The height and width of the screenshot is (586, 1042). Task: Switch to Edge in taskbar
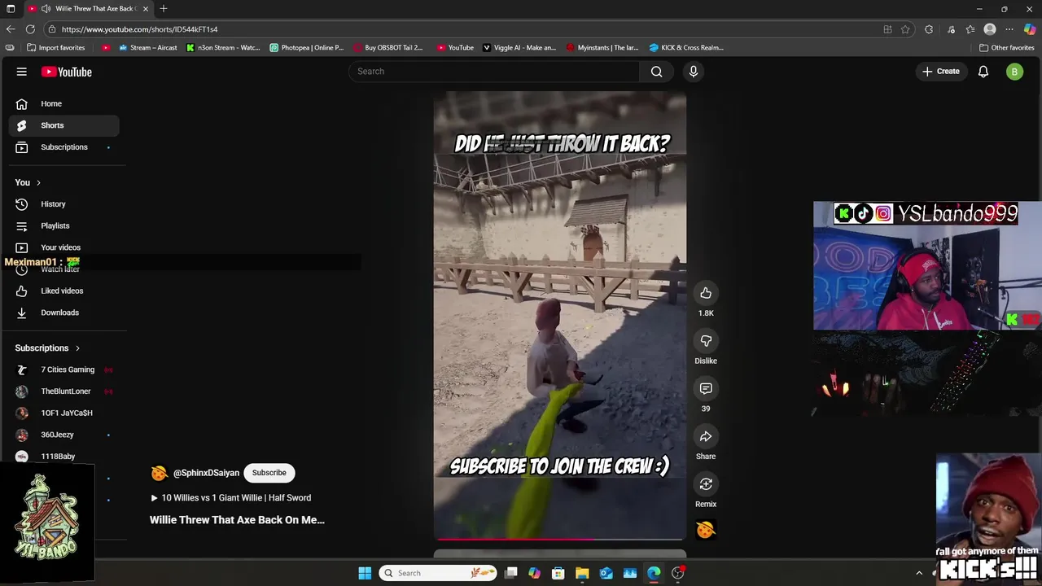654,573
